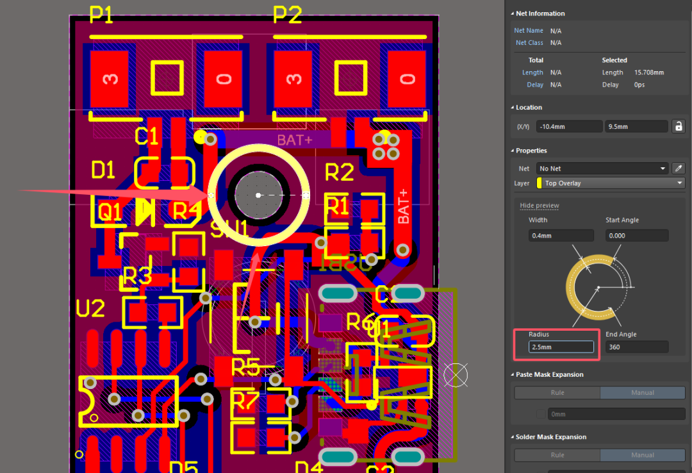This screenshot has width=692, height=473.
Task: Collapse the Properties section
Action: (513, 151)
